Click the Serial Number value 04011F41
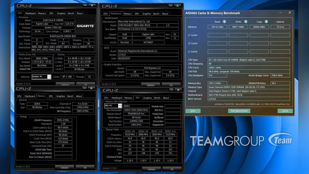Viewport: 309px width, 174px height. coord(136,125)
